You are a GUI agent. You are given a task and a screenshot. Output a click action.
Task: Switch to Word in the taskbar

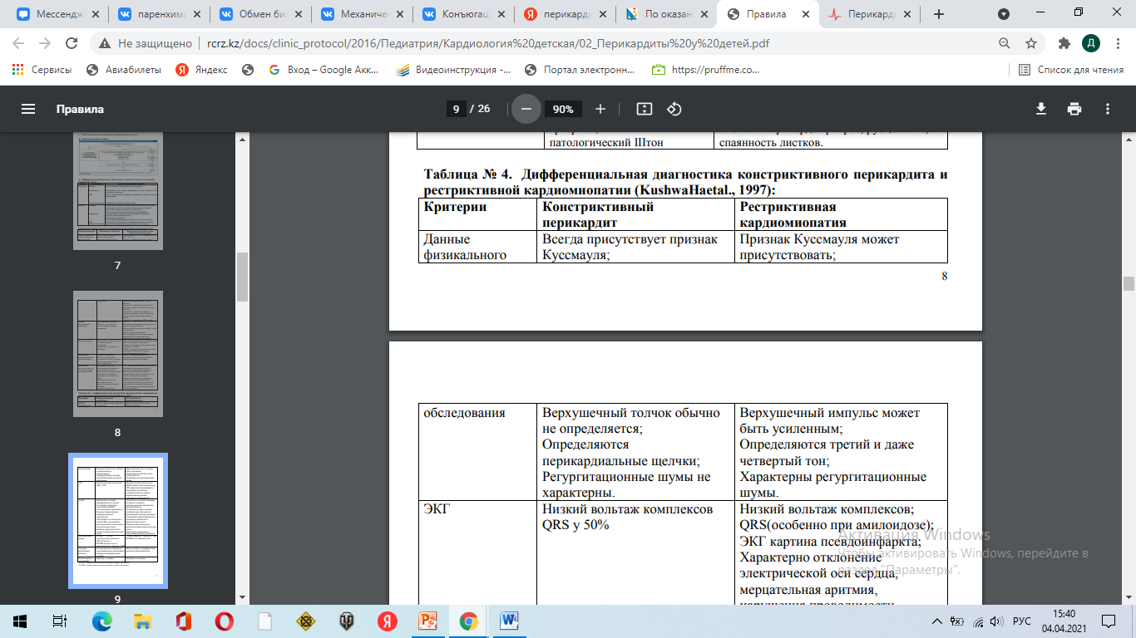[x=510, y=621]
